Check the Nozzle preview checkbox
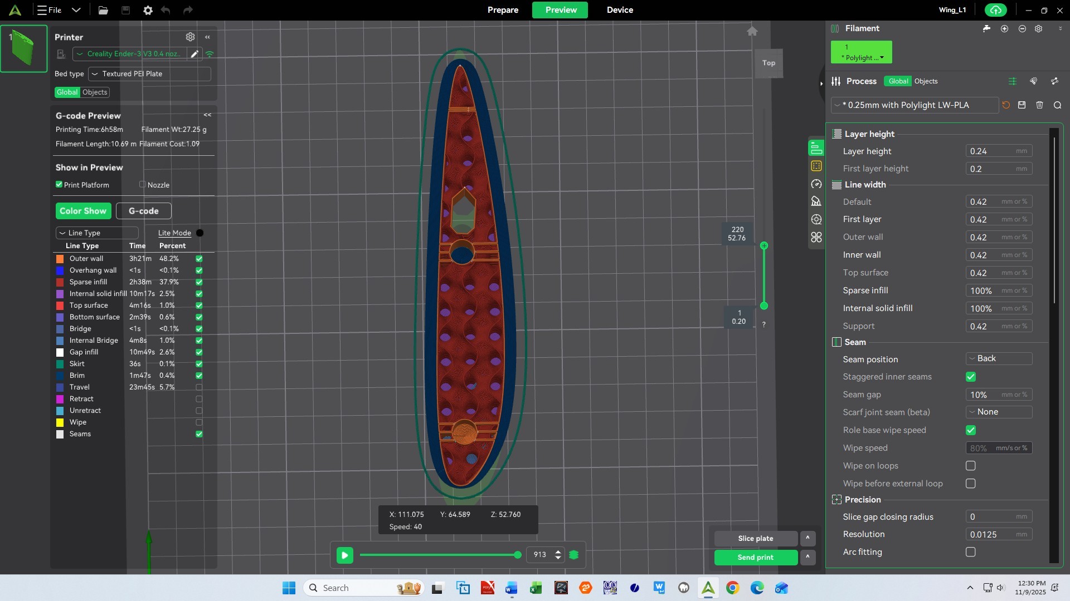Viewport: 1070px width, 601px height. coord(143,185)
